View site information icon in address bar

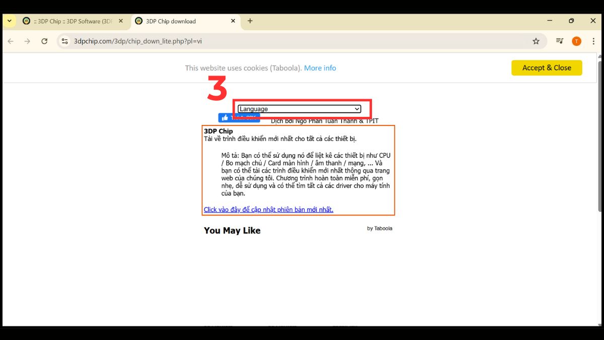64,41
